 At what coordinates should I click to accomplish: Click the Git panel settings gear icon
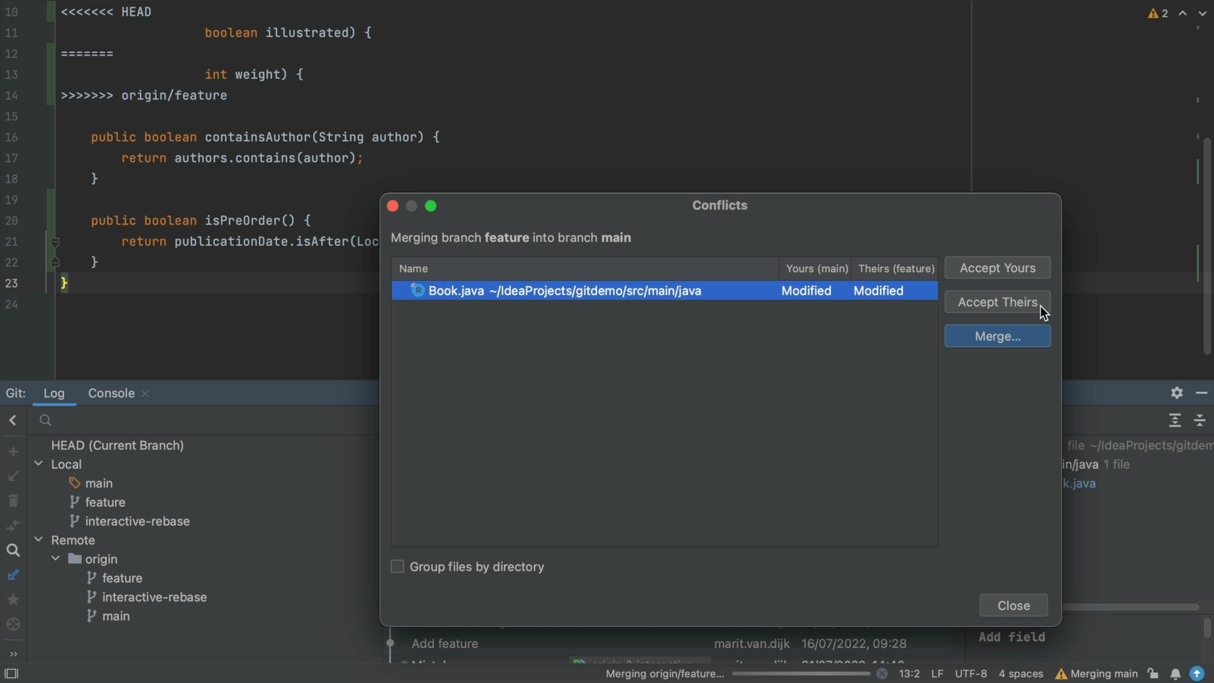coord(1177,393)
